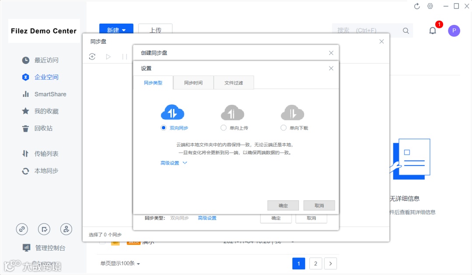Image resolution: width=472 pixels, height=275 pixels.
Task: Click the refresh icon in title bar
Action: [416, 6]
